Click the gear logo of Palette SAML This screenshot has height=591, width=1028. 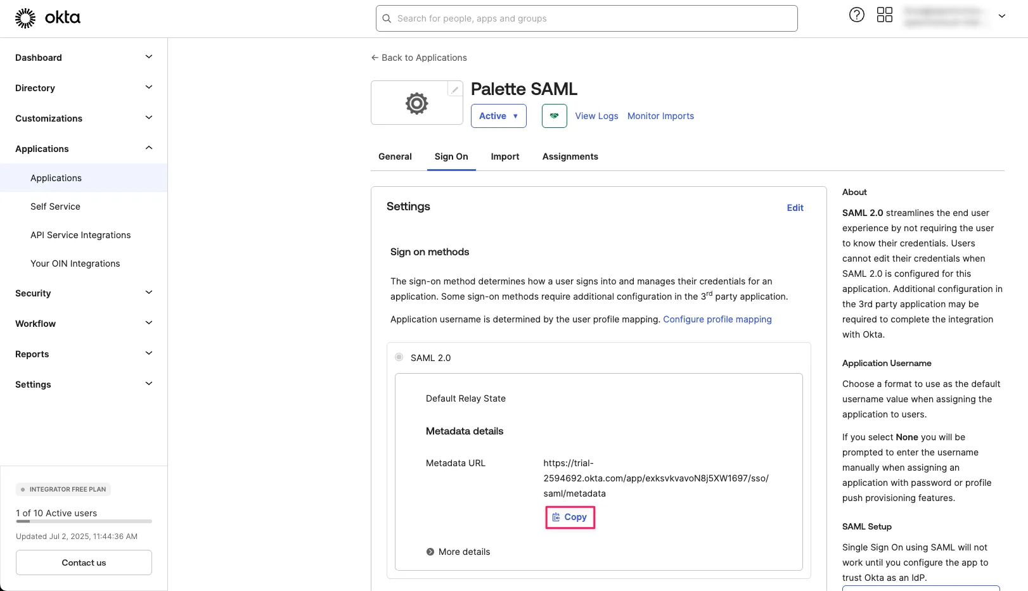click(x=416, y=103)
